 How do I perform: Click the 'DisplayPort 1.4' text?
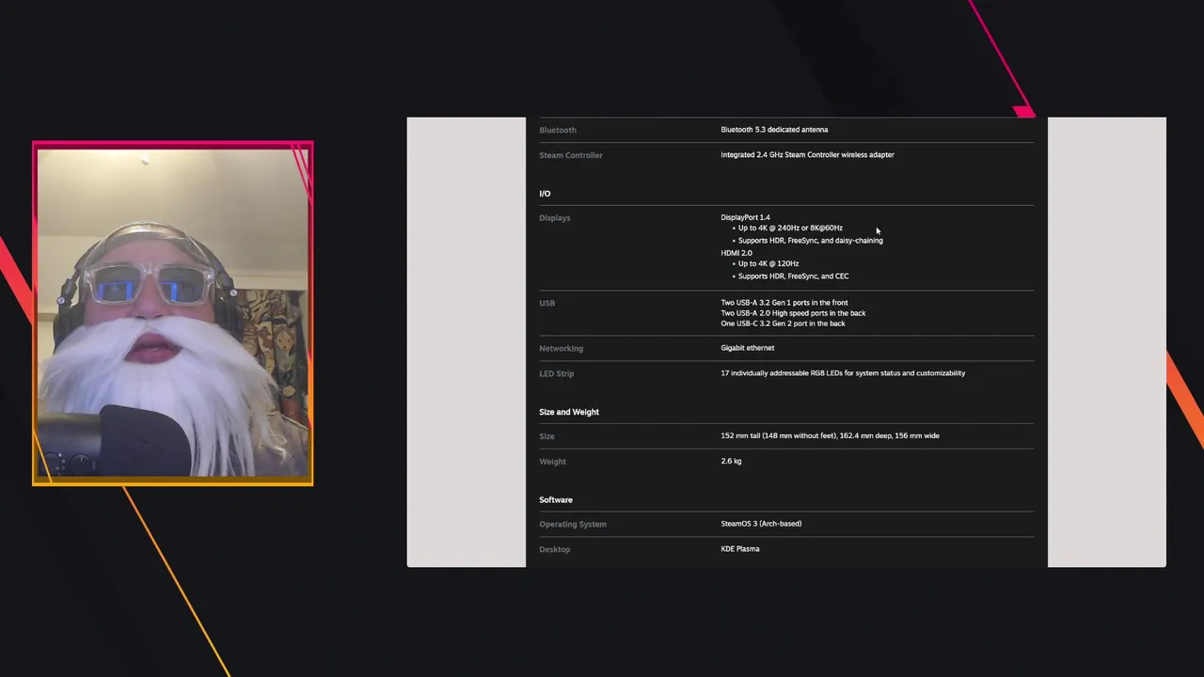tap(745, 218)
